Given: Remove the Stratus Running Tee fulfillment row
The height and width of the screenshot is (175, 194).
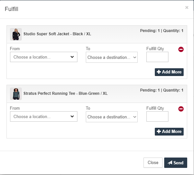Looking at the screenshot, I should 181,109.
